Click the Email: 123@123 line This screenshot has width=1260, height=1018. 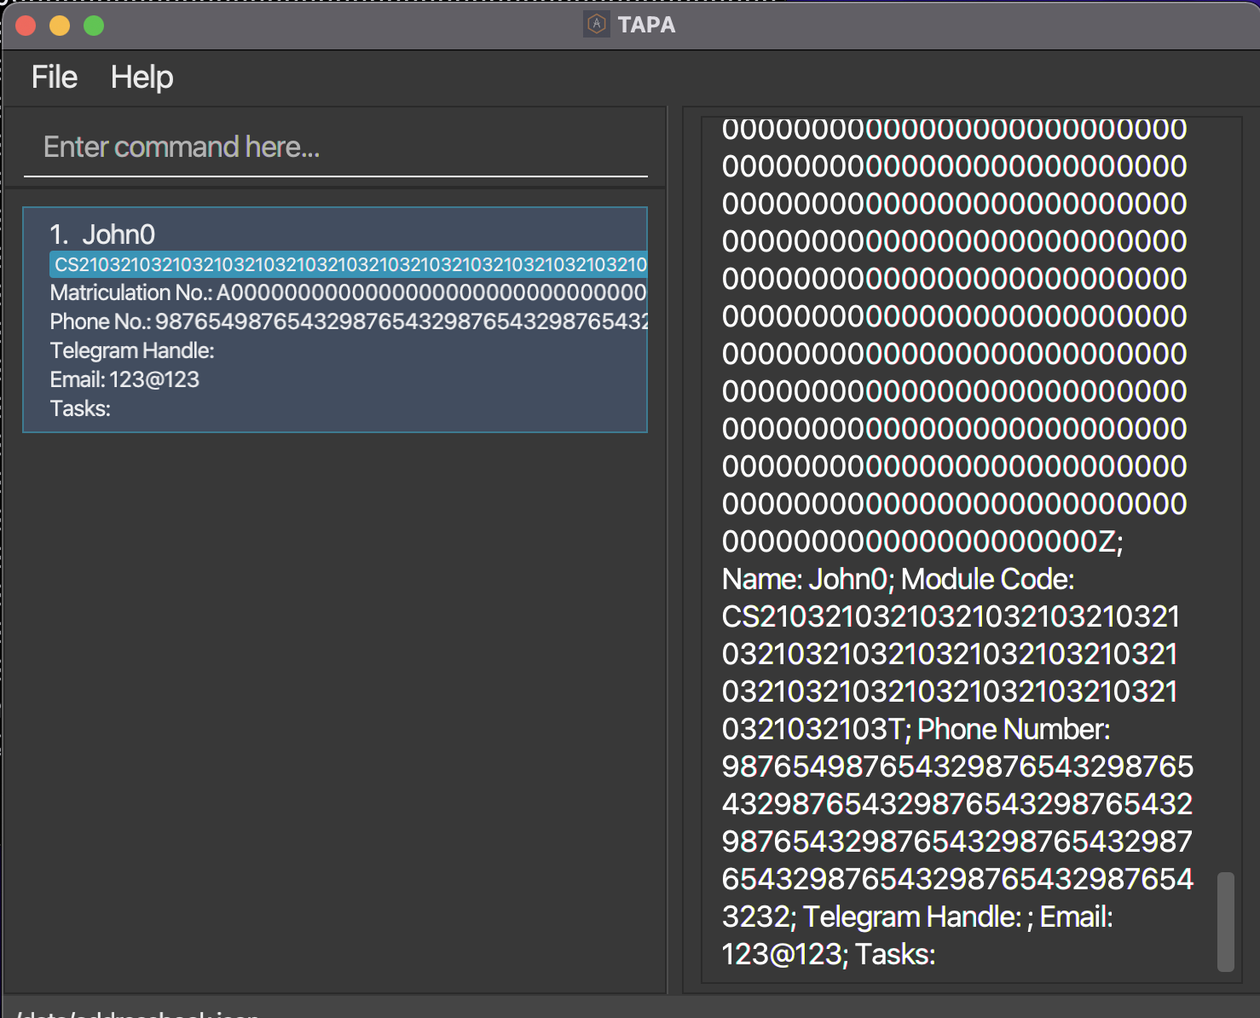[124, 379]
